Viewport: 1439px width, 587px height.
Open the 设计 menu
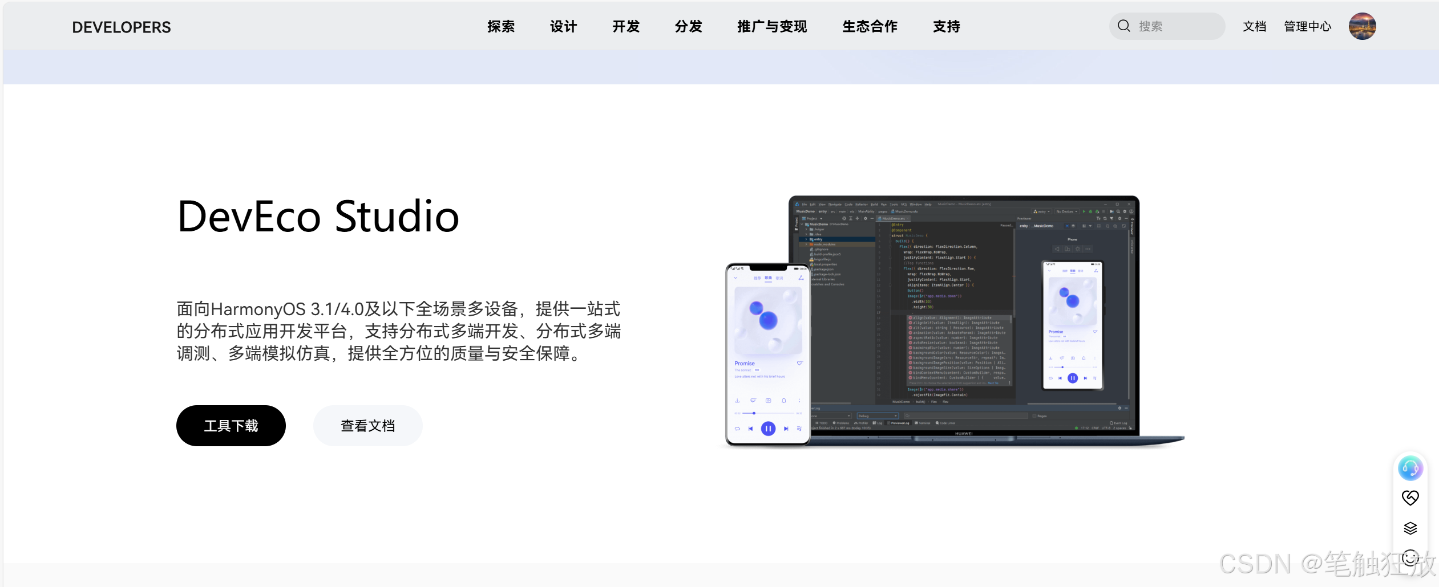click(564, 26)
